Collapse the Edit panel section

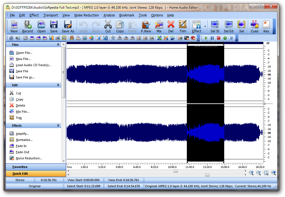coord(58,85)
